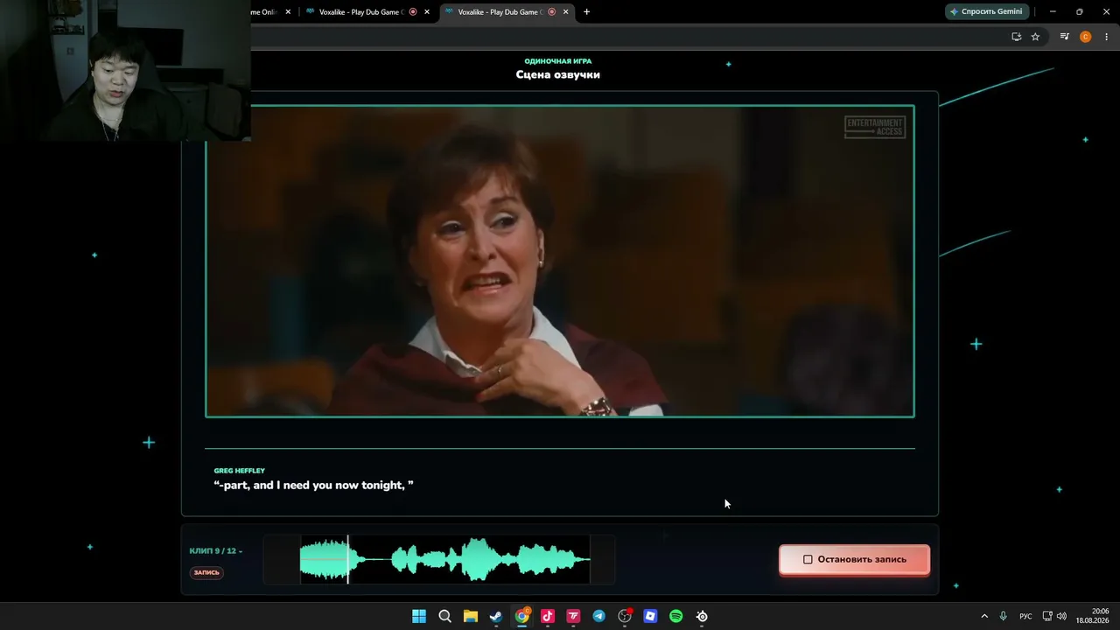Open the TikTok taskbar app

(x=548, y=616)
